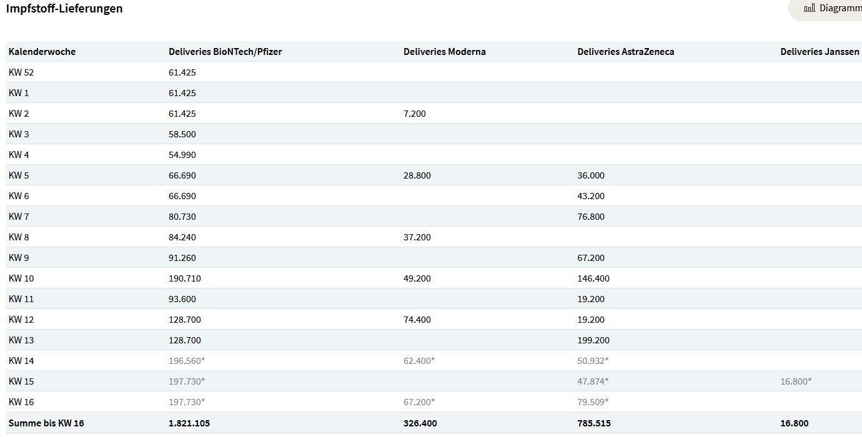Click the KW 5 row label
862x437 pixels.
click(19, 175)
